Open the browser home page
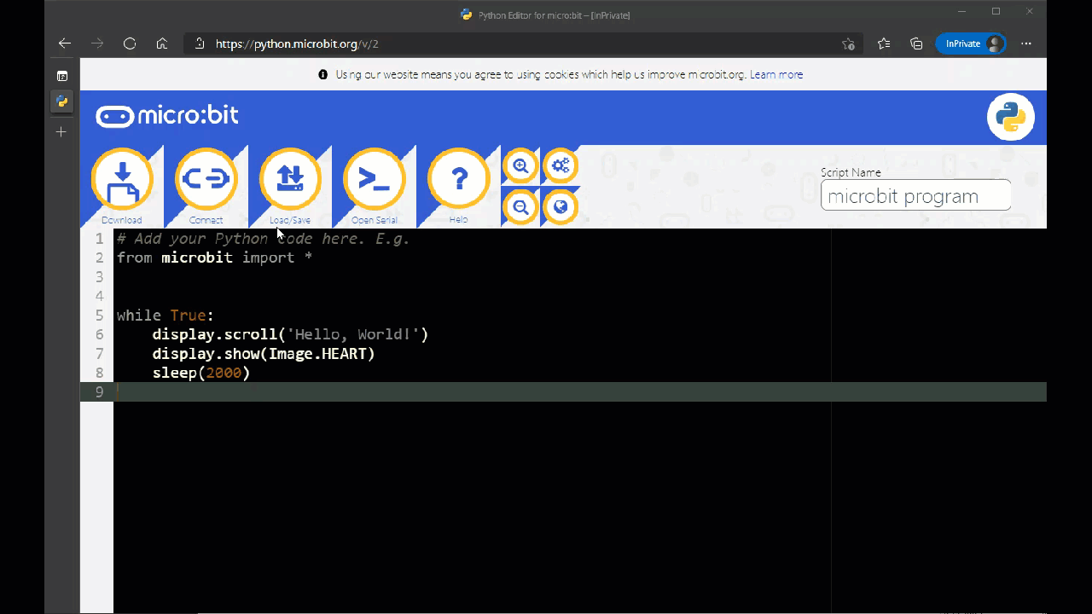Screen dimensions: 1092x614 pyautogui.click(x=162, y=43)
